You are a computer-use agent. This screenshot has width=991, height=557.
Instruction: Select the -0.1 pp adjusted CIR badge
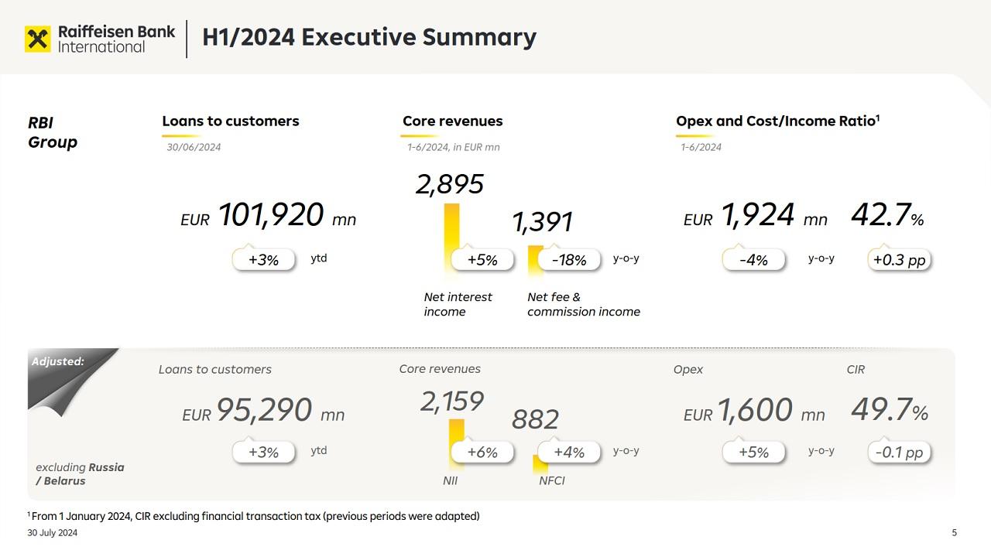[x=899, y=452]
